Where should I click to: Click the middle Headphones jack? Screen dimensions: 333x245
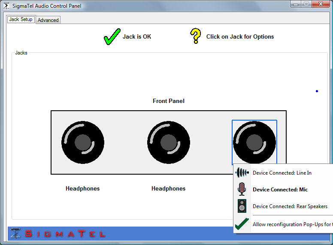(169, 142)
